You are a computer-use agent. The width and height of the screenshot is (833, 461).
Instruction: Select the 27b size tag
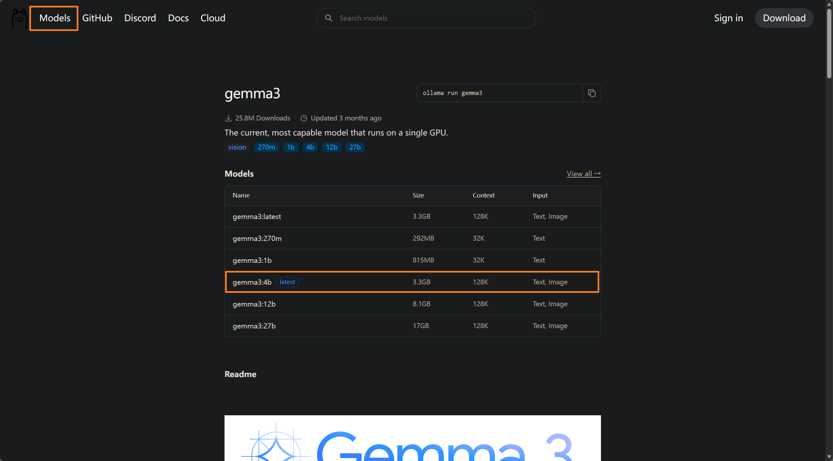click(355, 147)
